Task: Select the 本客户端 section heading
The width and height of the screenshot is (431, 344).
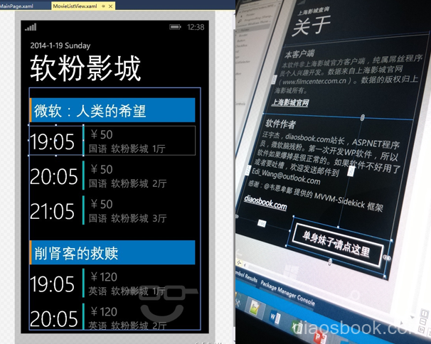Action: coord(299,53)
